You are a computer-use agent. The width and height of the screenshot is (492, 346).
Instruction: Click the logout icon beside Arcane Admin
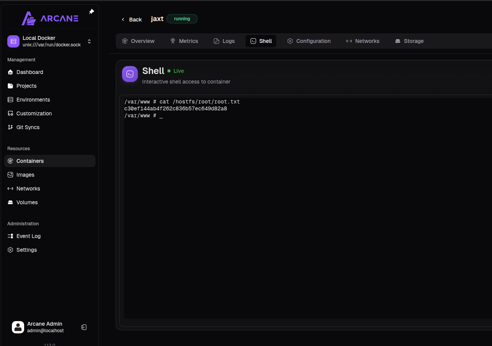pos(84,327)
